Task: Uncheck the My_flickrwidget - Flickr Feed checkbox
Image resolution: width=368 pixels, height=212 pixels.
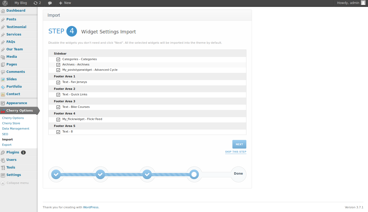Action: [x=58, y=120]
